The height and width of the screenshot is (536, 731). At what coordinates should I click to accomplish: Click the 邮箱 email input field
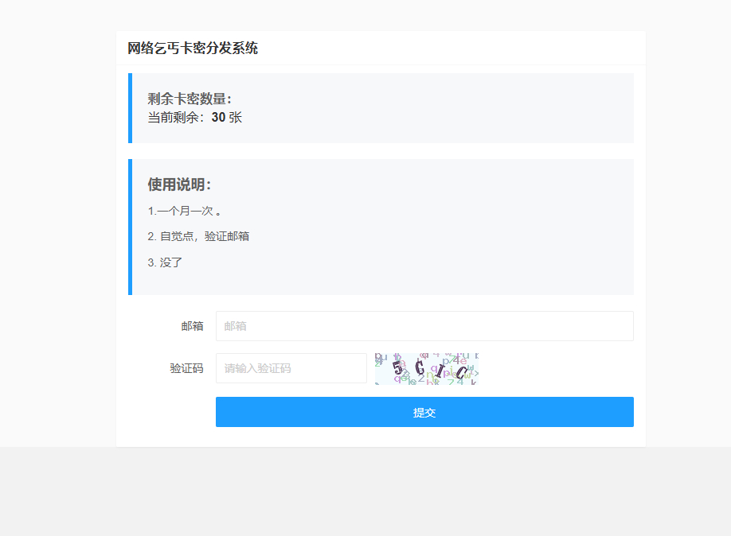point(424,326)
